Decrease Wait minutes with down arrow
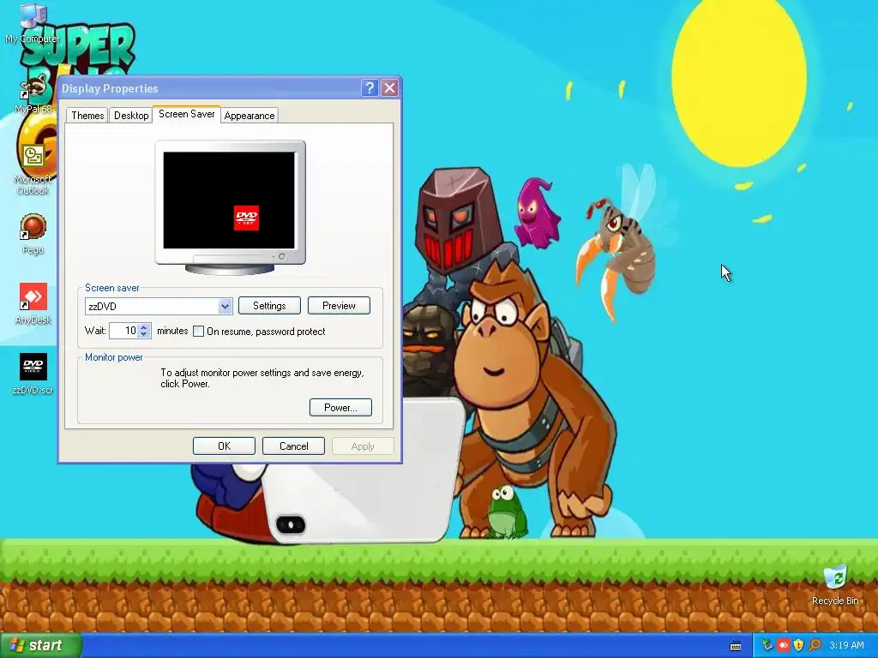This screenshot has height=658, width=878. tap(144, 334)
